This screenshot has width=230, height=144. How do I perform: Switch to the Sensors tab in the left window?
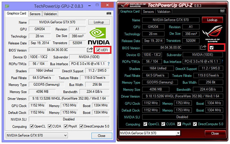(35, 14)
